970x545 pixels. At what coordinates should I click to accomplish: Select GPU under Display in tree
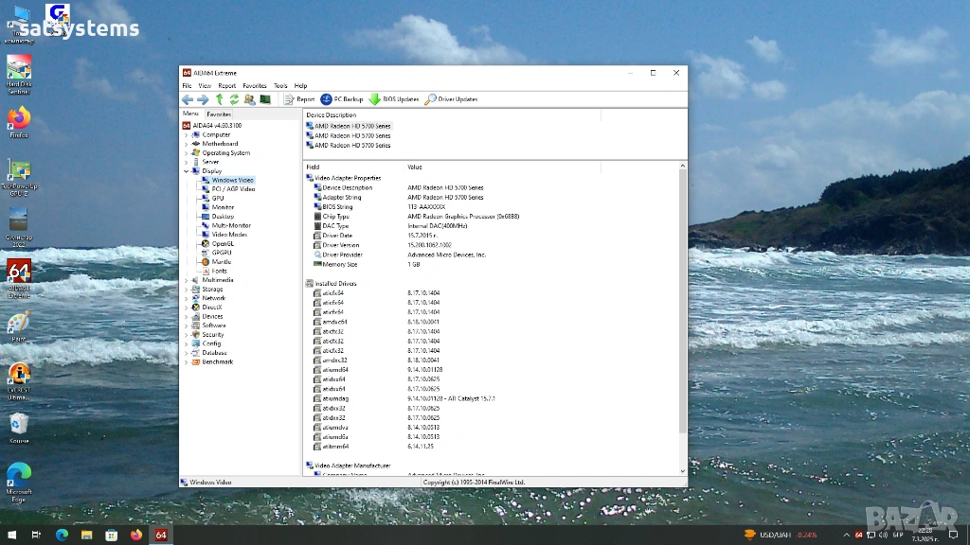[x=218, y=198]
